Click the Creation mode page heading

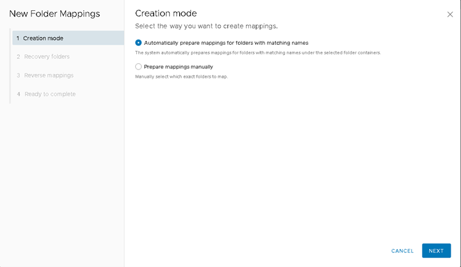coord(166,13)
